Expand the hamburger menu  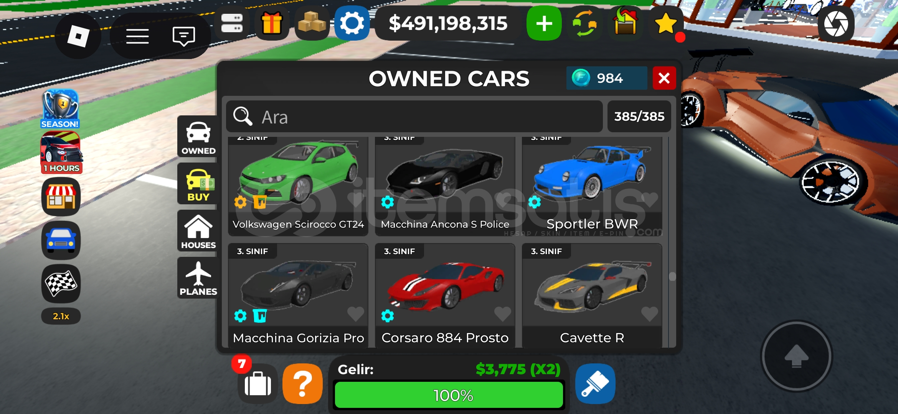click(137, 36)
